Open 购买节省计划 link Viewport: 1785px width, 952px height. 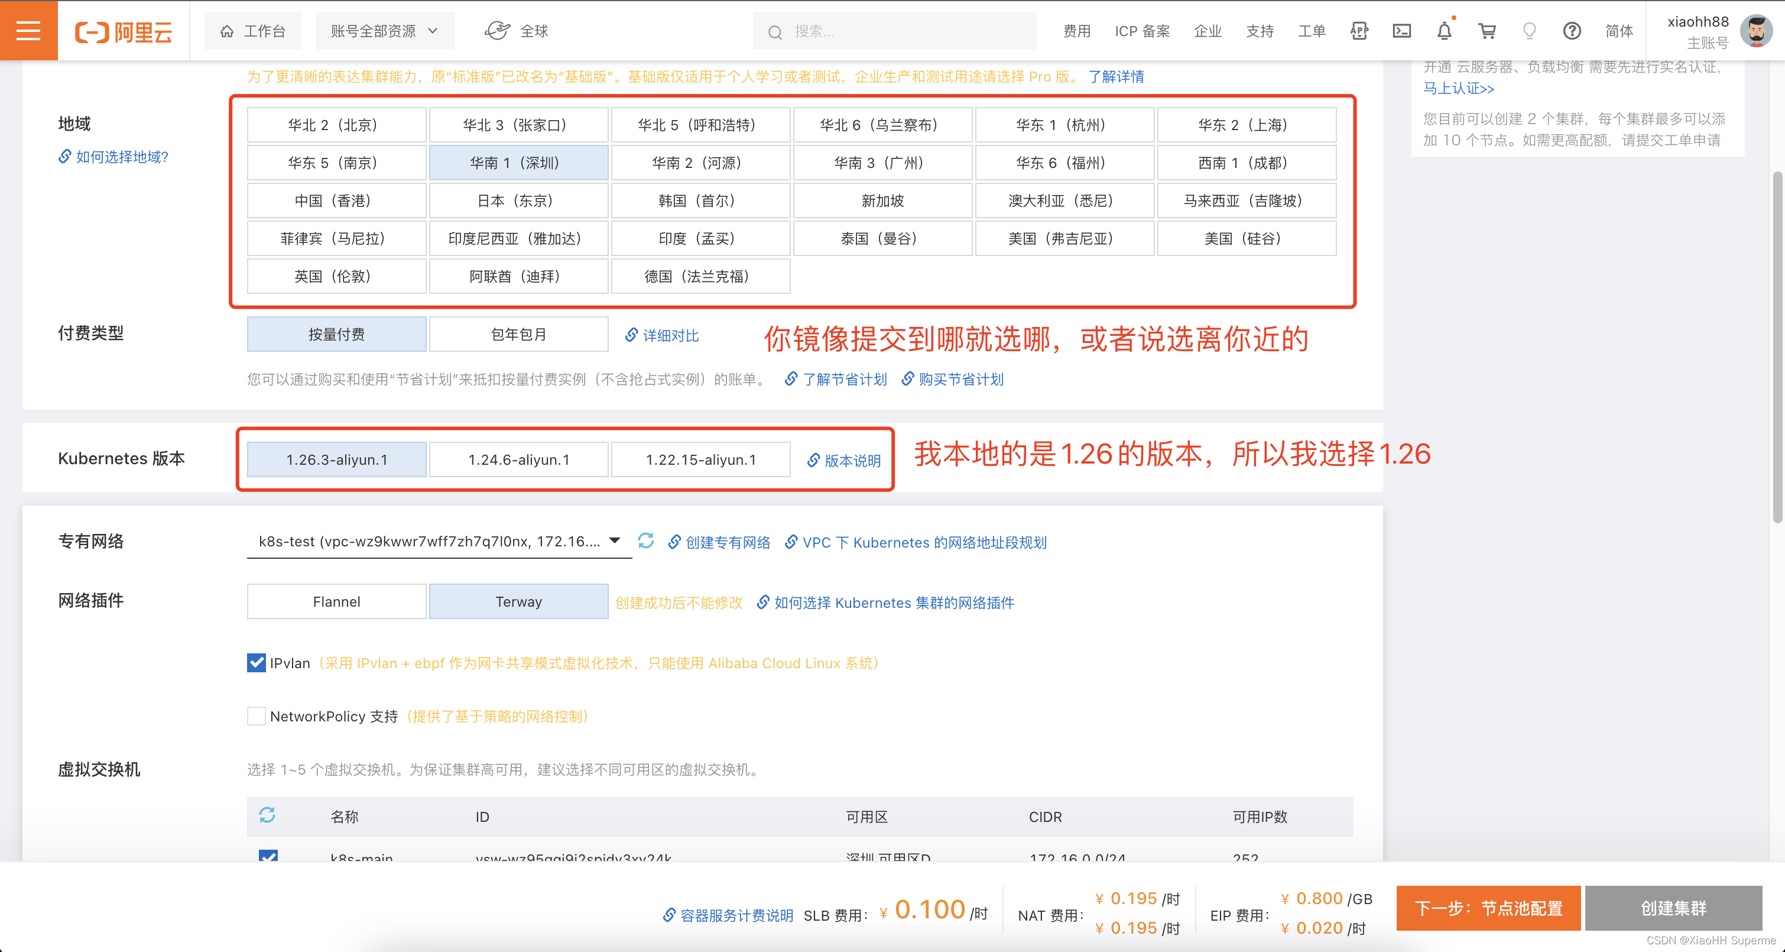pyautogui.click(x=953, y=379)
